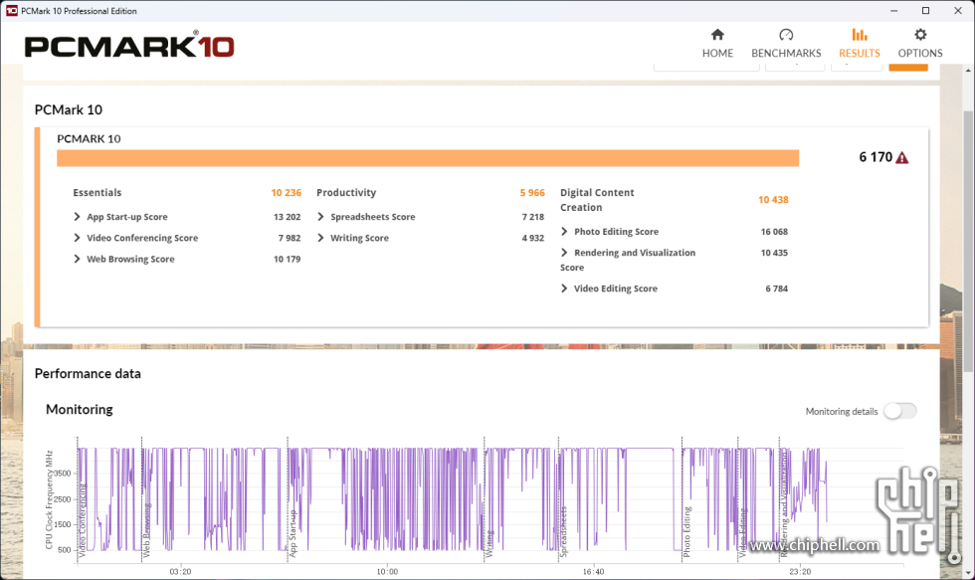Screen dimensions: 975x580
Task: Click the PCMark 10 title bar app icon
Action: tap(11, 11)
